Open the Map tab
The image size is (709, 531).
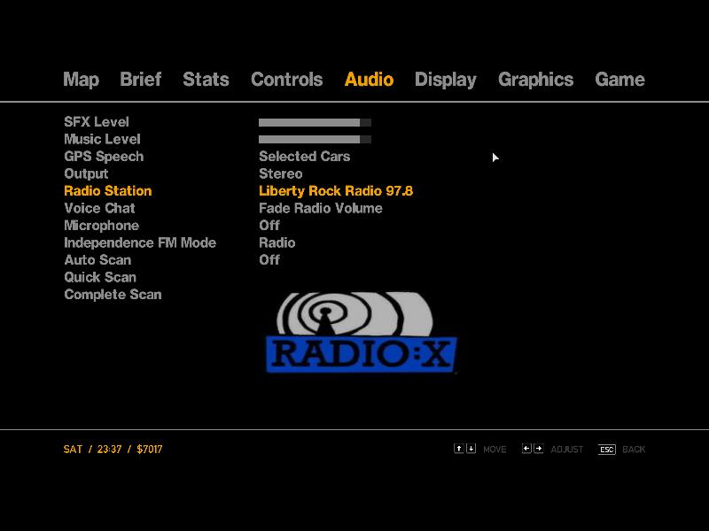[x=81, y=80]
